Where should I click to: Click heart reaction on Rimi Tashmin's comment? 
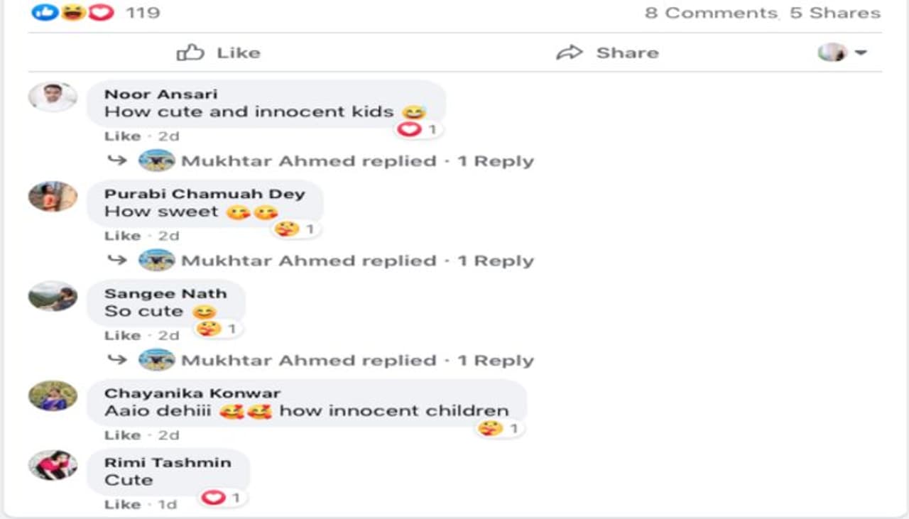point(214,498)
